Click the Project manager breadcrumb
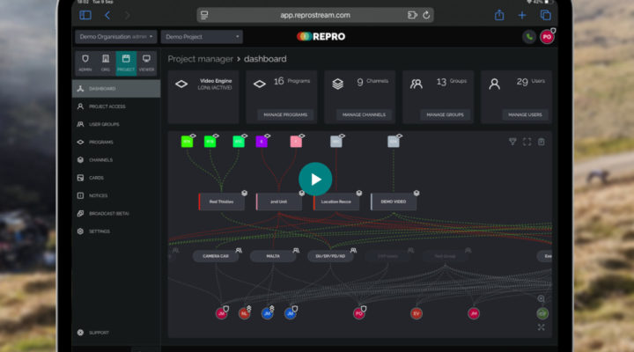Image resolution: width=634 pixels, height=352 pixels. 200,59
